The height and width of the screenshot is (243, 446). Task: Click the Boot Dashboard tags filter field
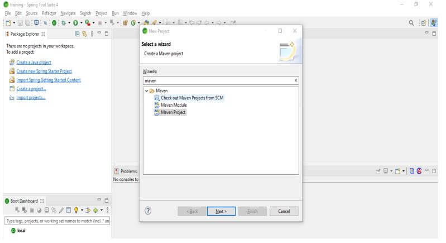(57, 221)
